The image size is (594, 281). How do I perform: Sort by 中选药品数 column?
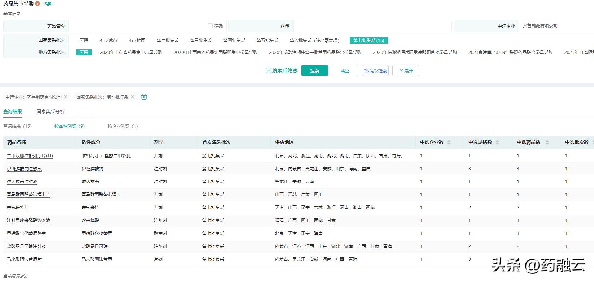coord(547,142)
